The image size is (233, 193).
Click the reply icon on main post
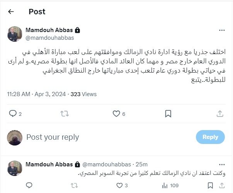point(13,113)
